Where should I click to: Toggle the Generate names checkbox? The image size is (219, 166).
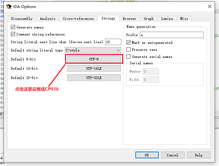(x=13, y=27)
